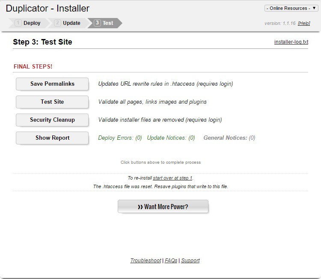321x279 pixels.
Task: Click the Show Report button
Action: pyautogui.click(x=52, y=138)
